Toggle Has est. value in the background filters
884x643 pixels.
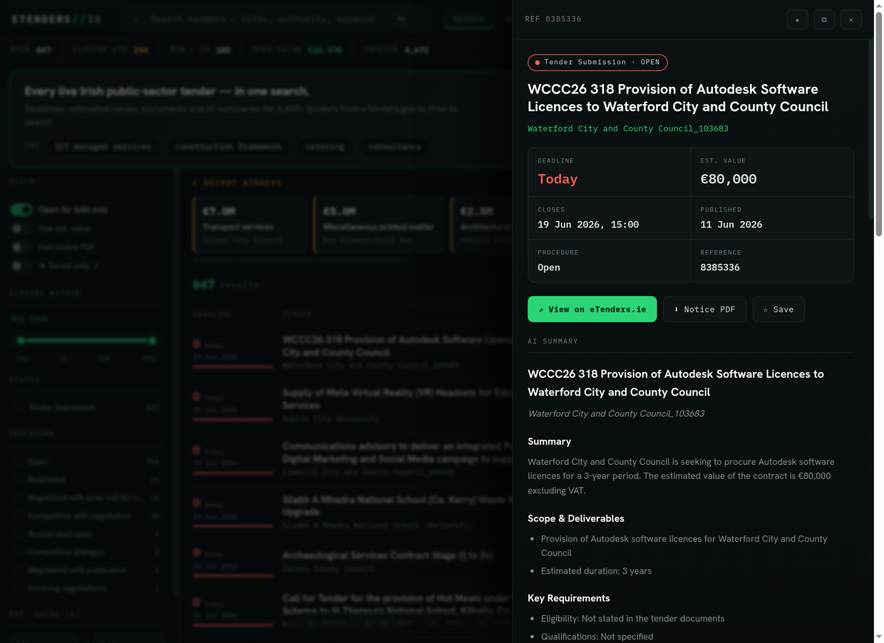(x=21, y=228)
